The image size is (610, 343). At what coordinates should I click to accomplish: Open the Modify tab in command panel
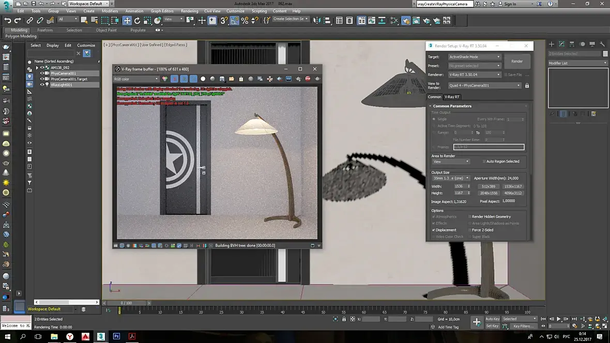click(562, 44)
